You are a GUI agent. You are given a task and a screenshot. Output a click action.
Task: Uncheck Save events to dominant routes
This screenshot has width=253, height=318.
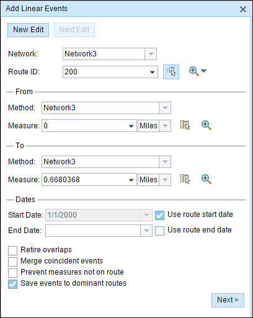click(12, 284)
